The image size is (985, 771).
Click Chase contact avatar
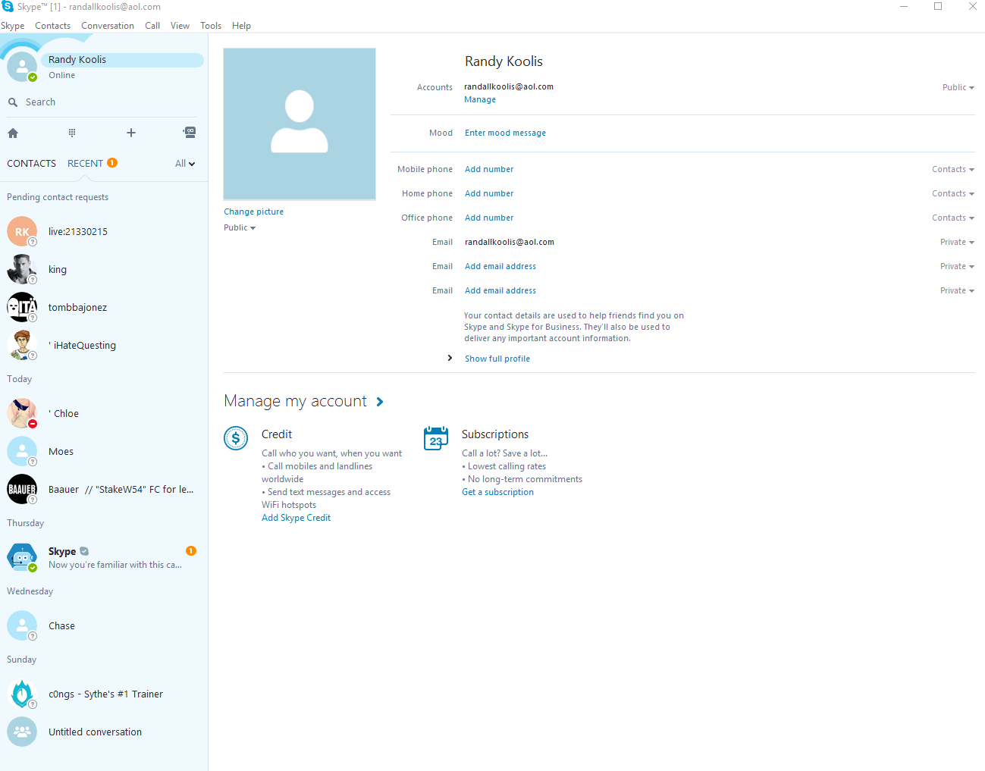pos(22,625)
